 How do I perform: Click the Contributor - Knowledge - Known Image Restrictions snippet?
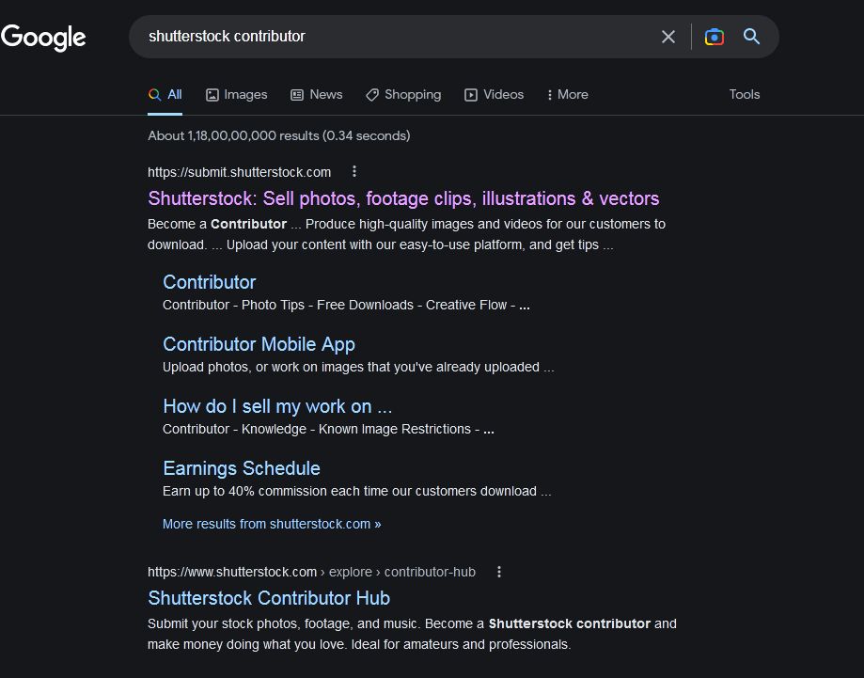tap(328, 429)
